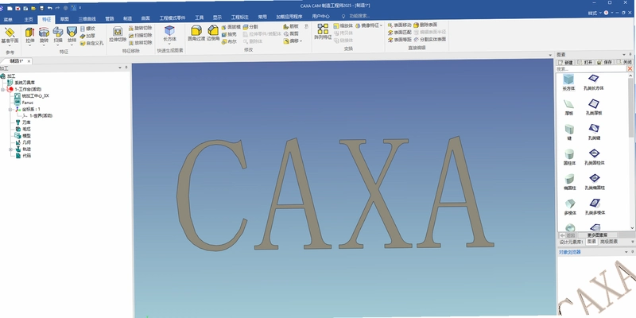Screen dimensions: 636x318
Task: Open the 图素 panel options arrow
Action: [624, 55]
